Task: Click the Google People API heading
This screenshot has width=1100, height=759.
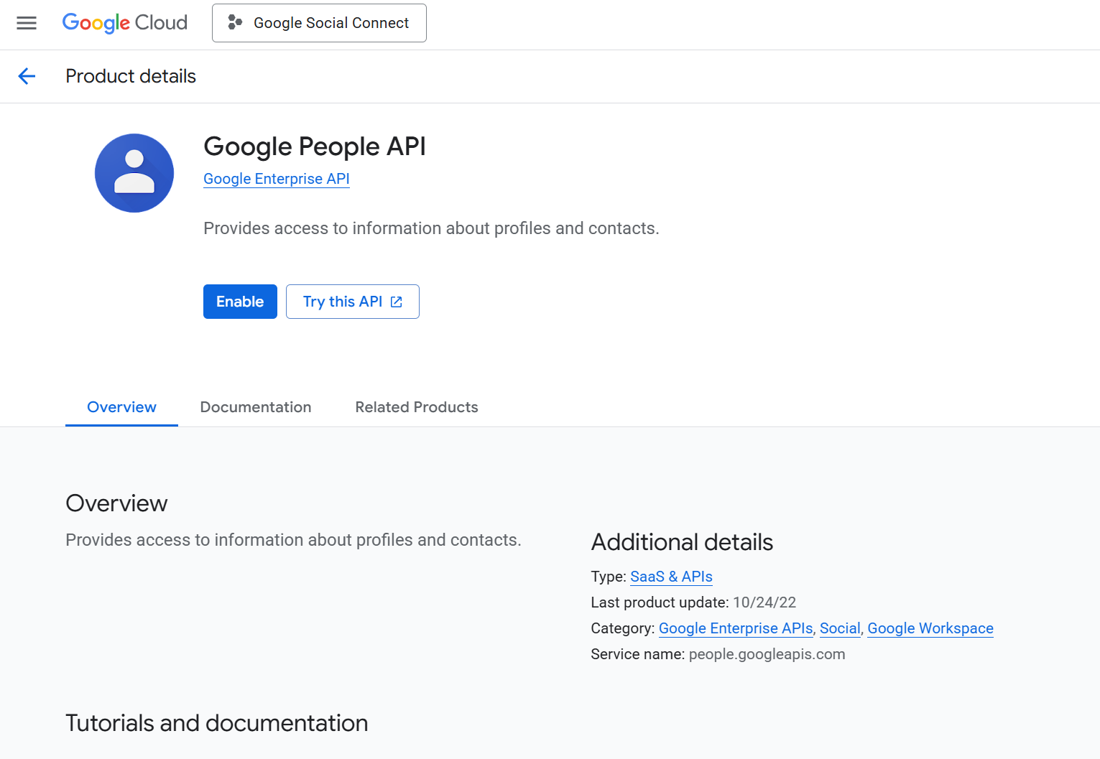Action: (315, 146)
